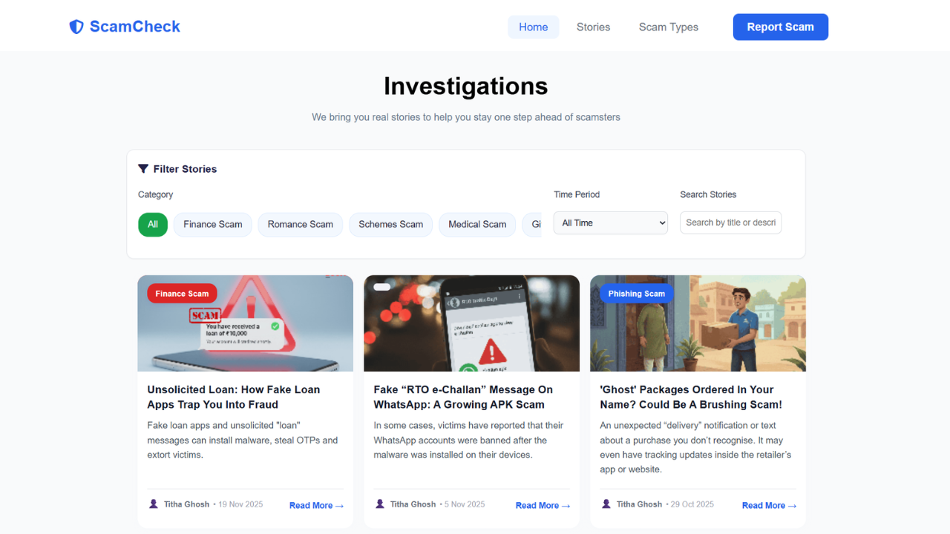Toggle the Finance Scam category chip
Screen dimensions: 950x534
pos(213,224)
